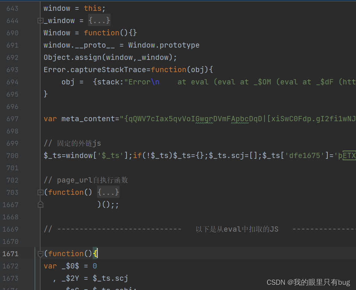Click 'Object.assign' on line 692

pyautogui.click(x=73, y=57)
